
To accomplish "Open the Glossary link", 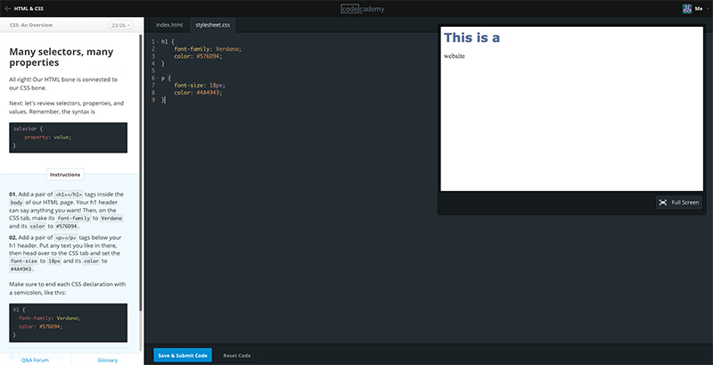I will pos(108,360).
